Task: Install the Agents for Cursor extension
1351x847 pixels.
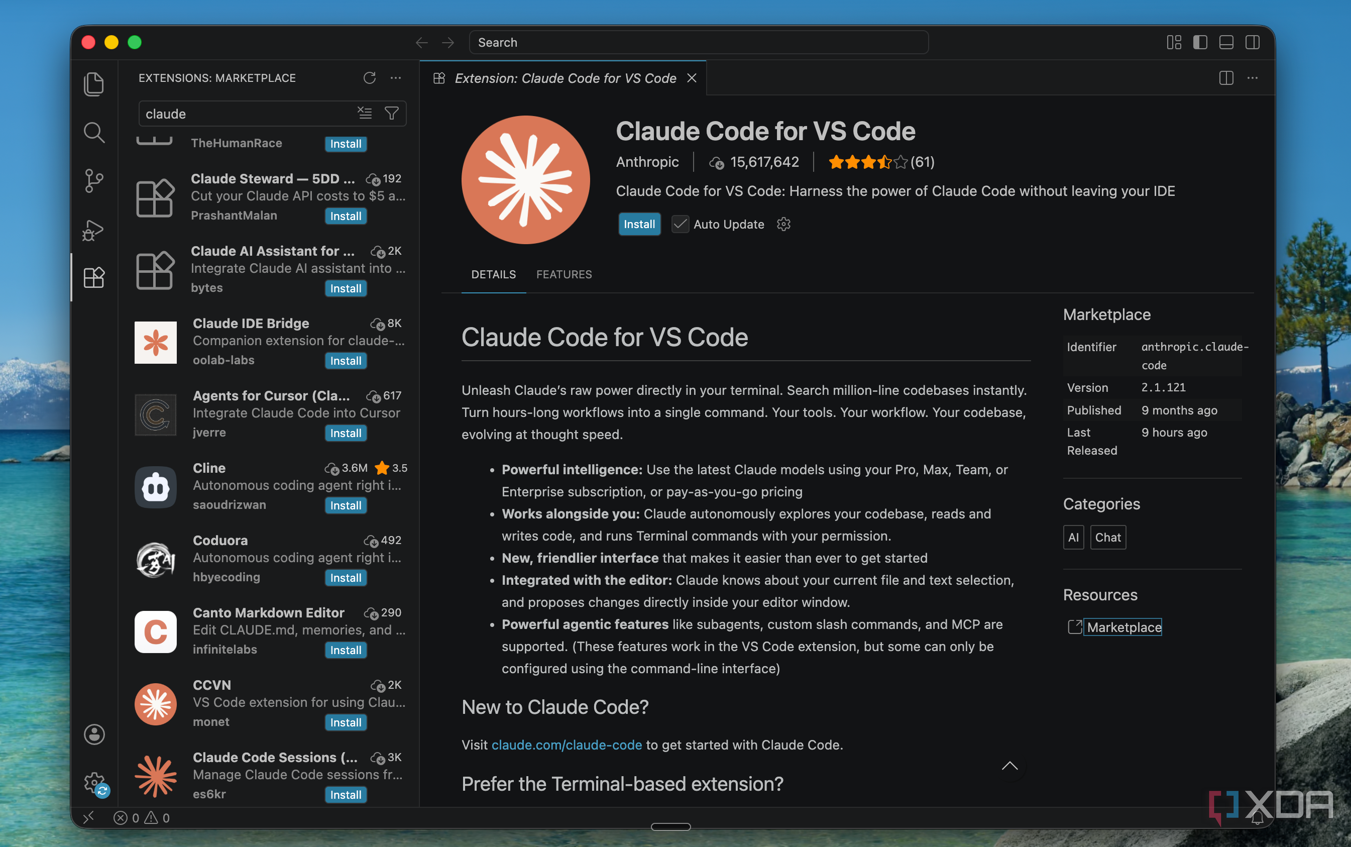Action: [346, 433]
